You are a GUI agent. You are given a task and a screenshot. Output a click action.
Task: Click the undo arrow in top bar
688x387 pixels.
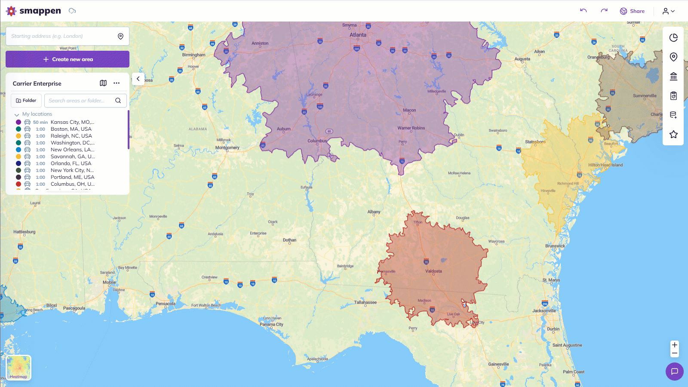[x=583, y=11]
